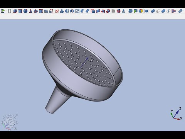Select the 3D Offset tool
Viewport: 185px width, 139px height.
tap(123, 11)
